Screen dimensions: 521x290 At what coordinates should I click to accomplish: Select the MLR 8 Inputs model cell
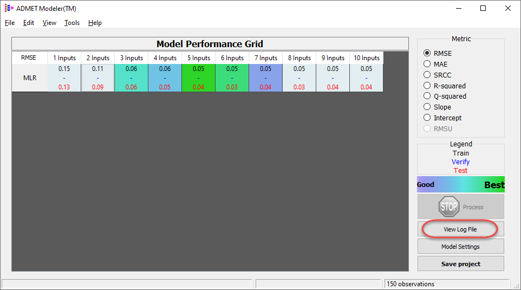click(299, 78)
